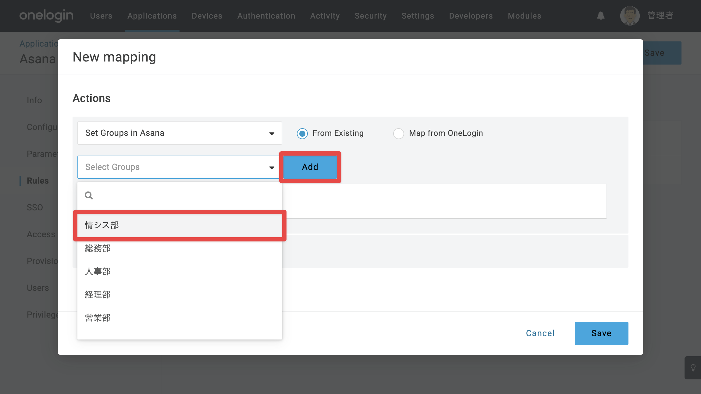Switch to the Users side tab

pos(38,288)
